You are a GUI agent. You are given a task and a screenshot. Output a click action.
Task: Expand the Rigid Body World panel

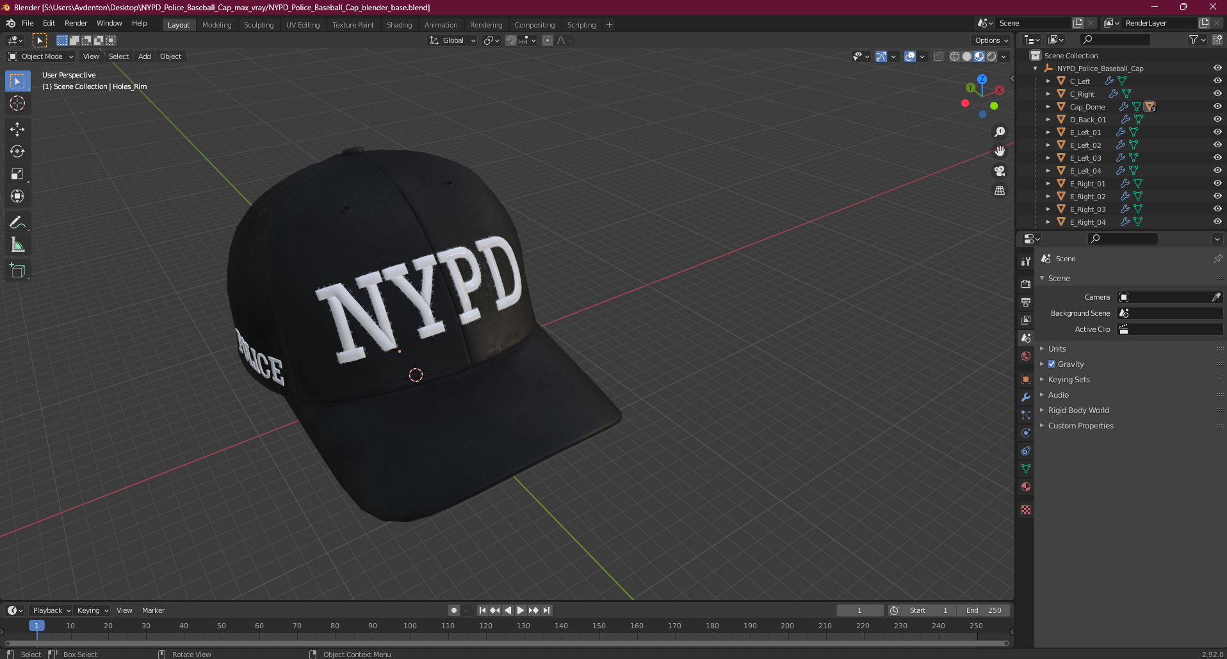coord(1078,410)
